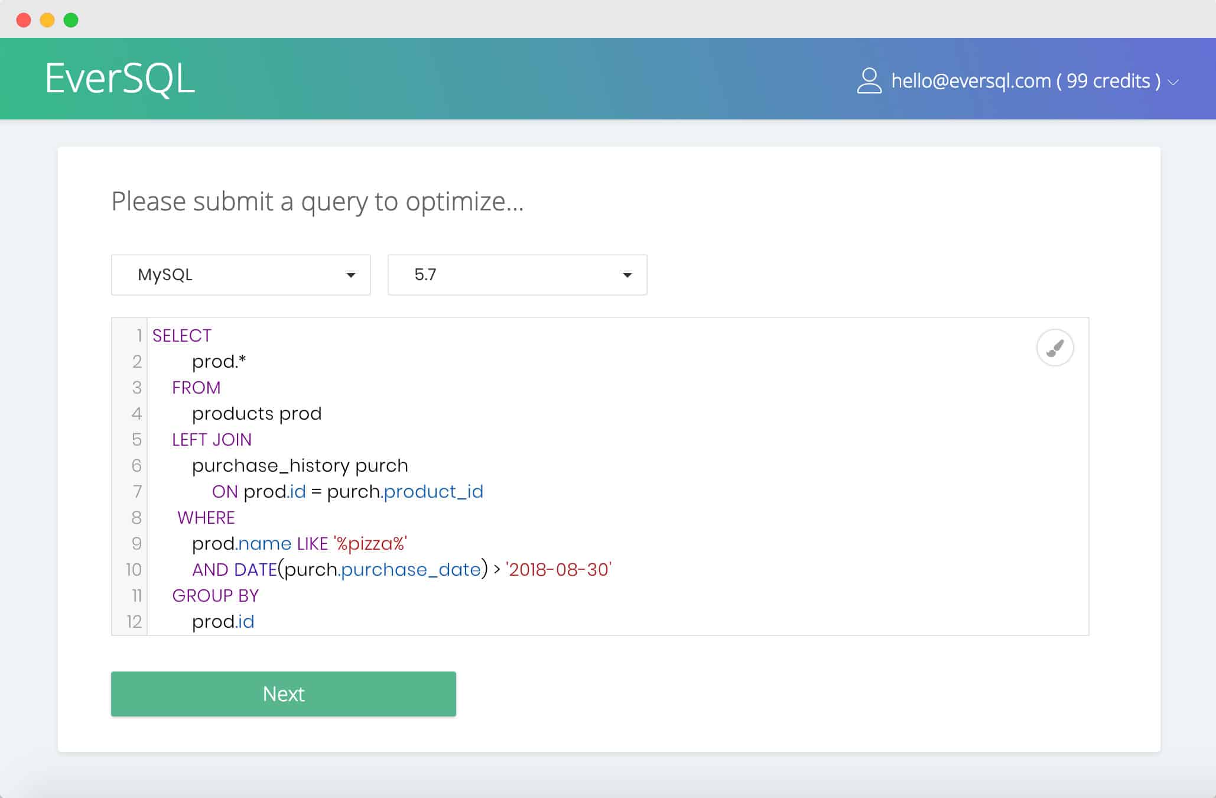Click the '%pizza%' string in query
This screenshot has height=798, width=1216.
click(x=370, y=544)
